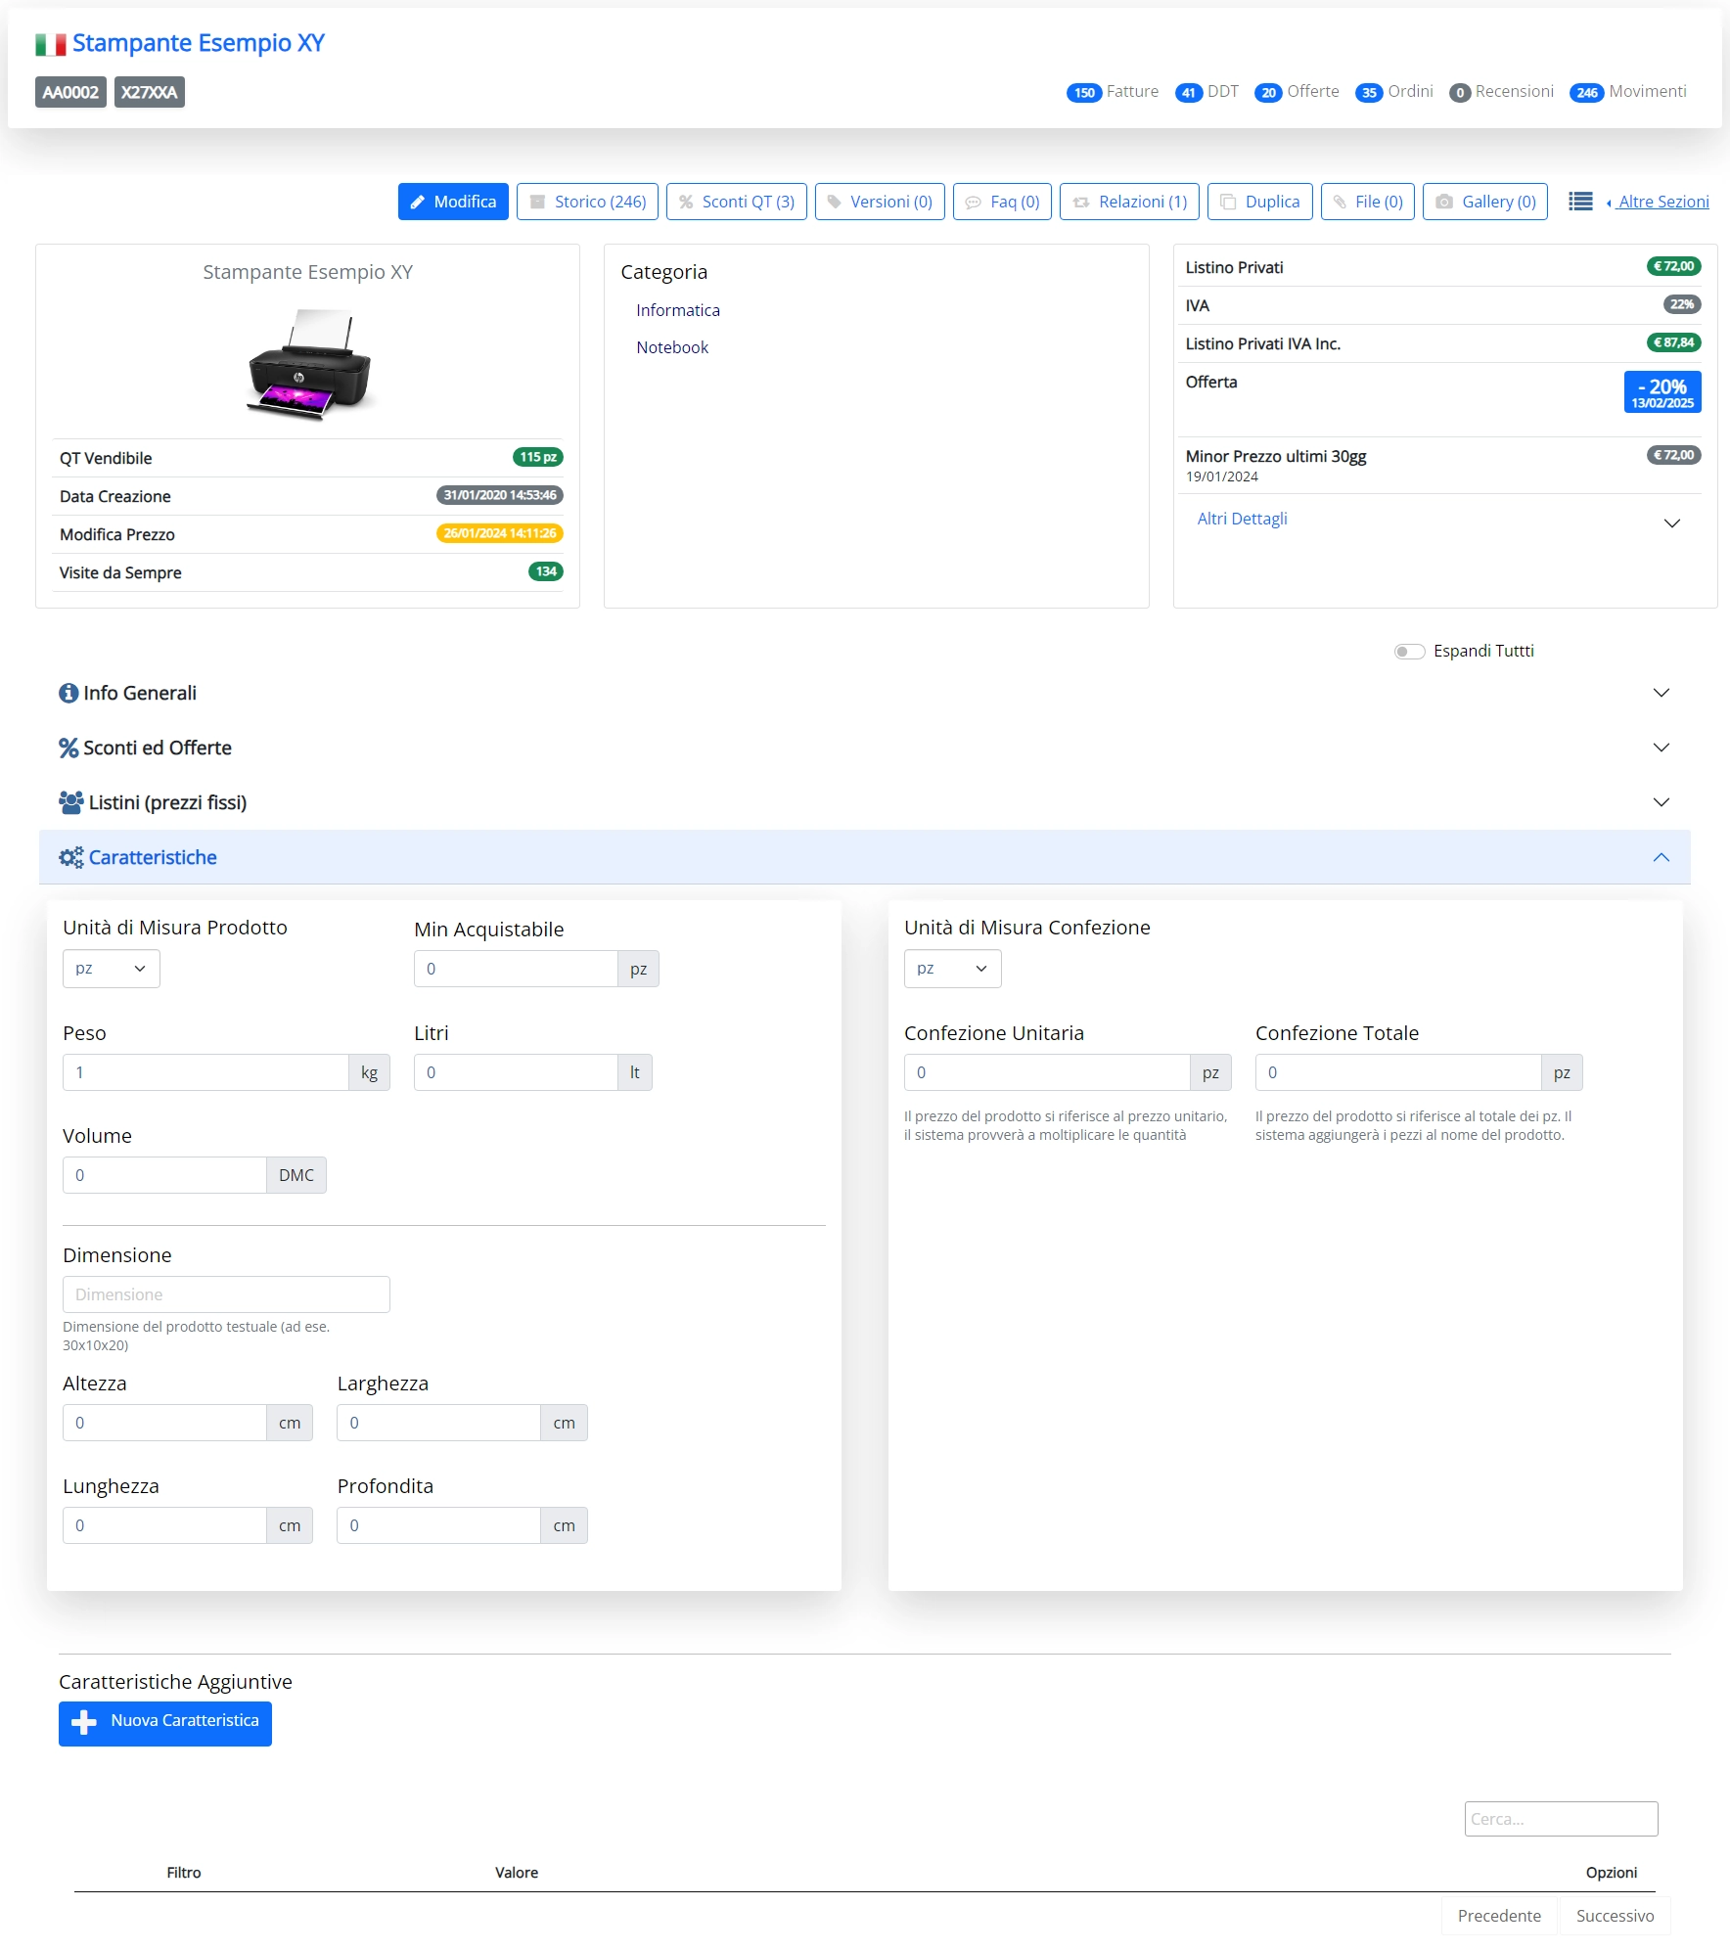Viewport: 1730px width, 1951px height.
Task: Click the printer product thumbnail
Action: [309, 365]
